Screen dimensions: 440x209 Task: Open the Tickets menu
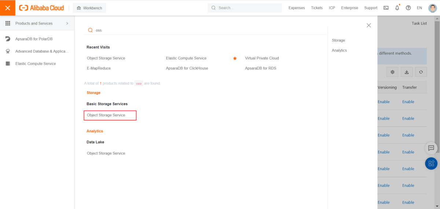tap(317, 8)
